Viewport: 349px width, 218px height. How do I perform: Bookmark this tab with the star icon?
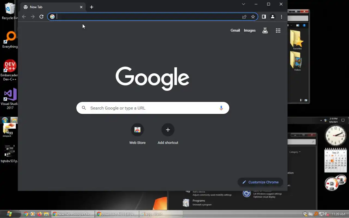(253, 17)
